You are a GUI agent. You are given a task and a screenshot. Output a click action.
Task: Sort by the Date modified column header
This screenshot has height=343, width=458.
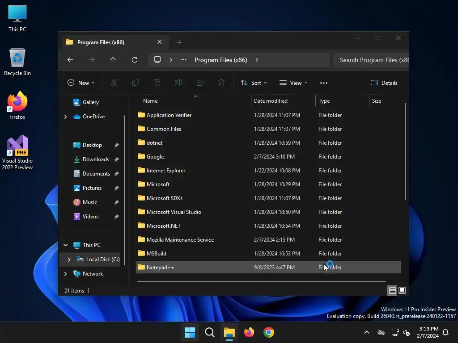coord(283,101)
